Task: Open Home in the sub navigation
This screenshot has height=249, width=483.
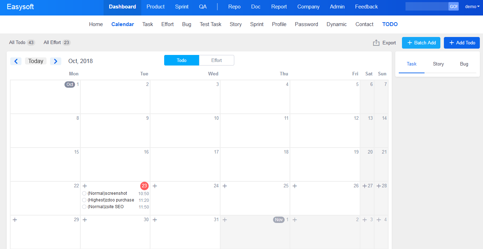Action: tap(96, 24)
